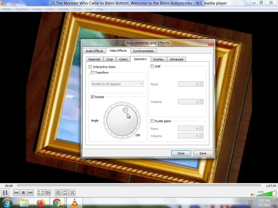Toggle the playlist view icon
278x208 pixels.
pyautogui.click(x=58, y=193)
